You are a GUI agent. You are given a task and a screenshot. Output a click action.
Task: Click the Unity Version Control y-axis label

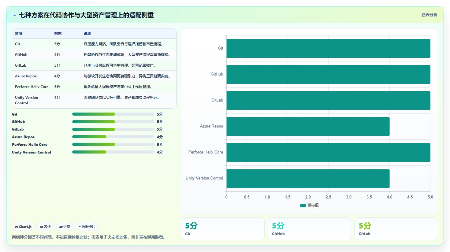204,178
